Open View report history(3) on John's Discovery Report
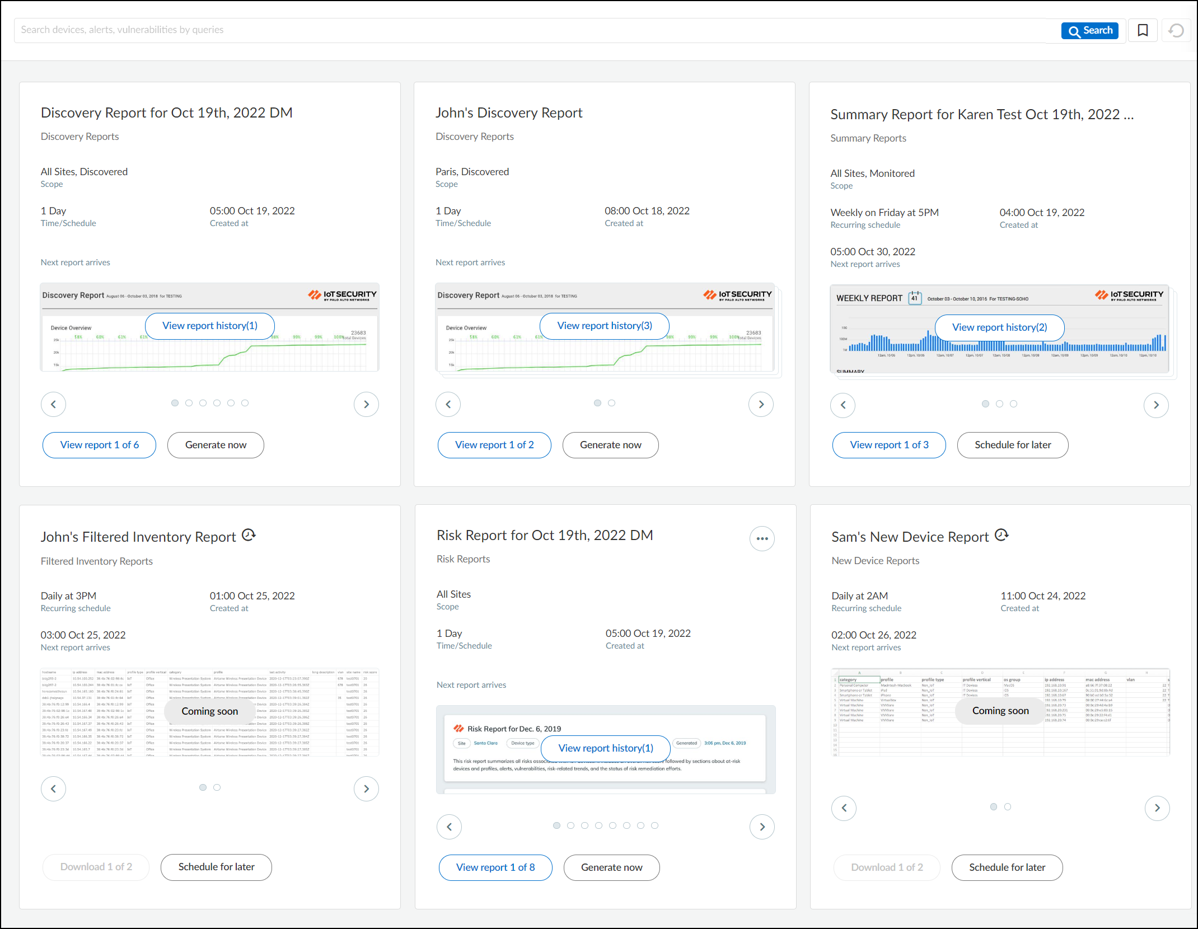This screenshot has height=929, width=1198. [x=604, y=326]
